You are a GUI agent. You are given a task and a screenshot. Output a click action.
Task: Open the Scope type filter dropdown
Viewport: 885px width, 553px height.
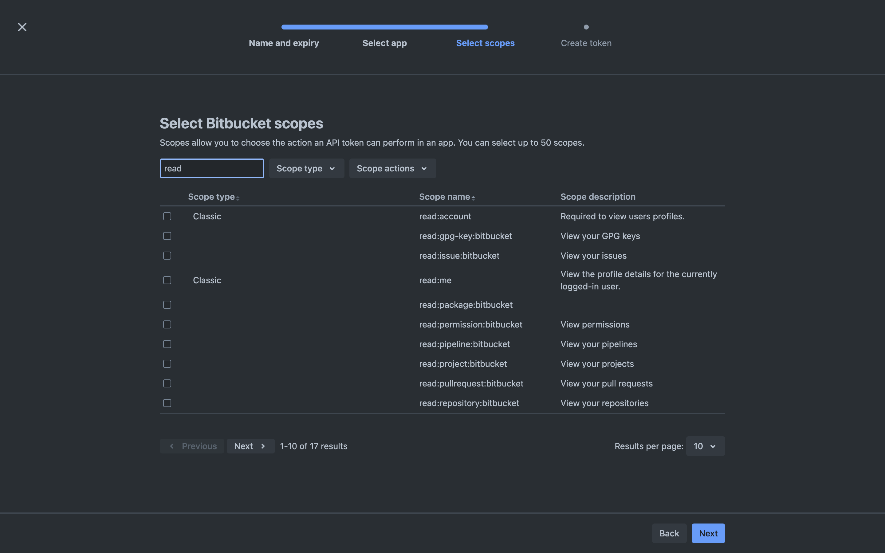click(x=306, y=168)
